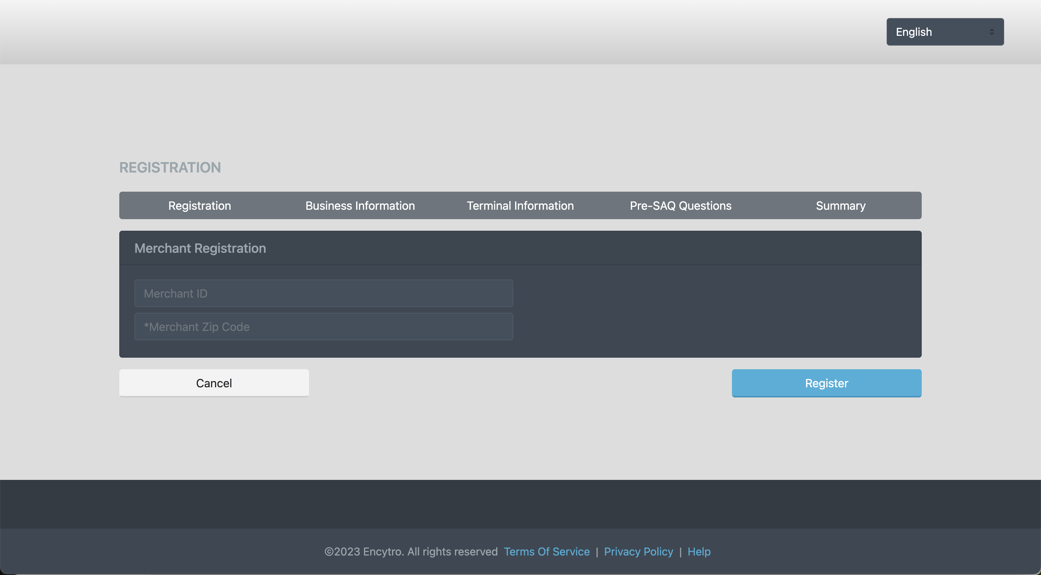The image size is (1041, 575).
Task: Click the Merchant Registration panel header
Action: pos(200,248)
